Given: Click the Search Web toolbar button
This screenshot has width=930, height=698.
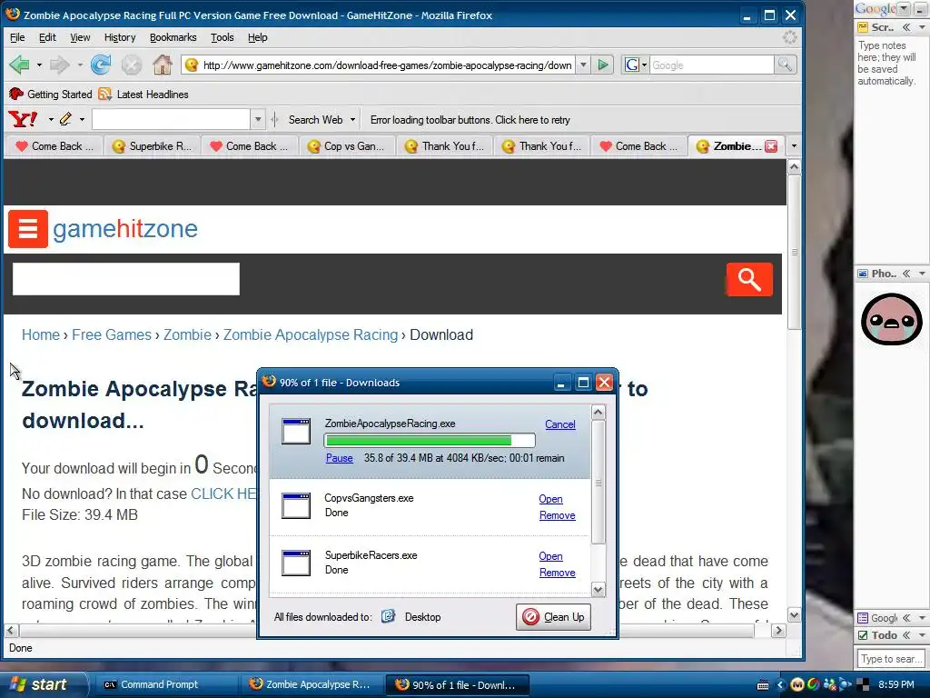Looking at the screenshot, I should pyautogui.click(x=315, y=120).
